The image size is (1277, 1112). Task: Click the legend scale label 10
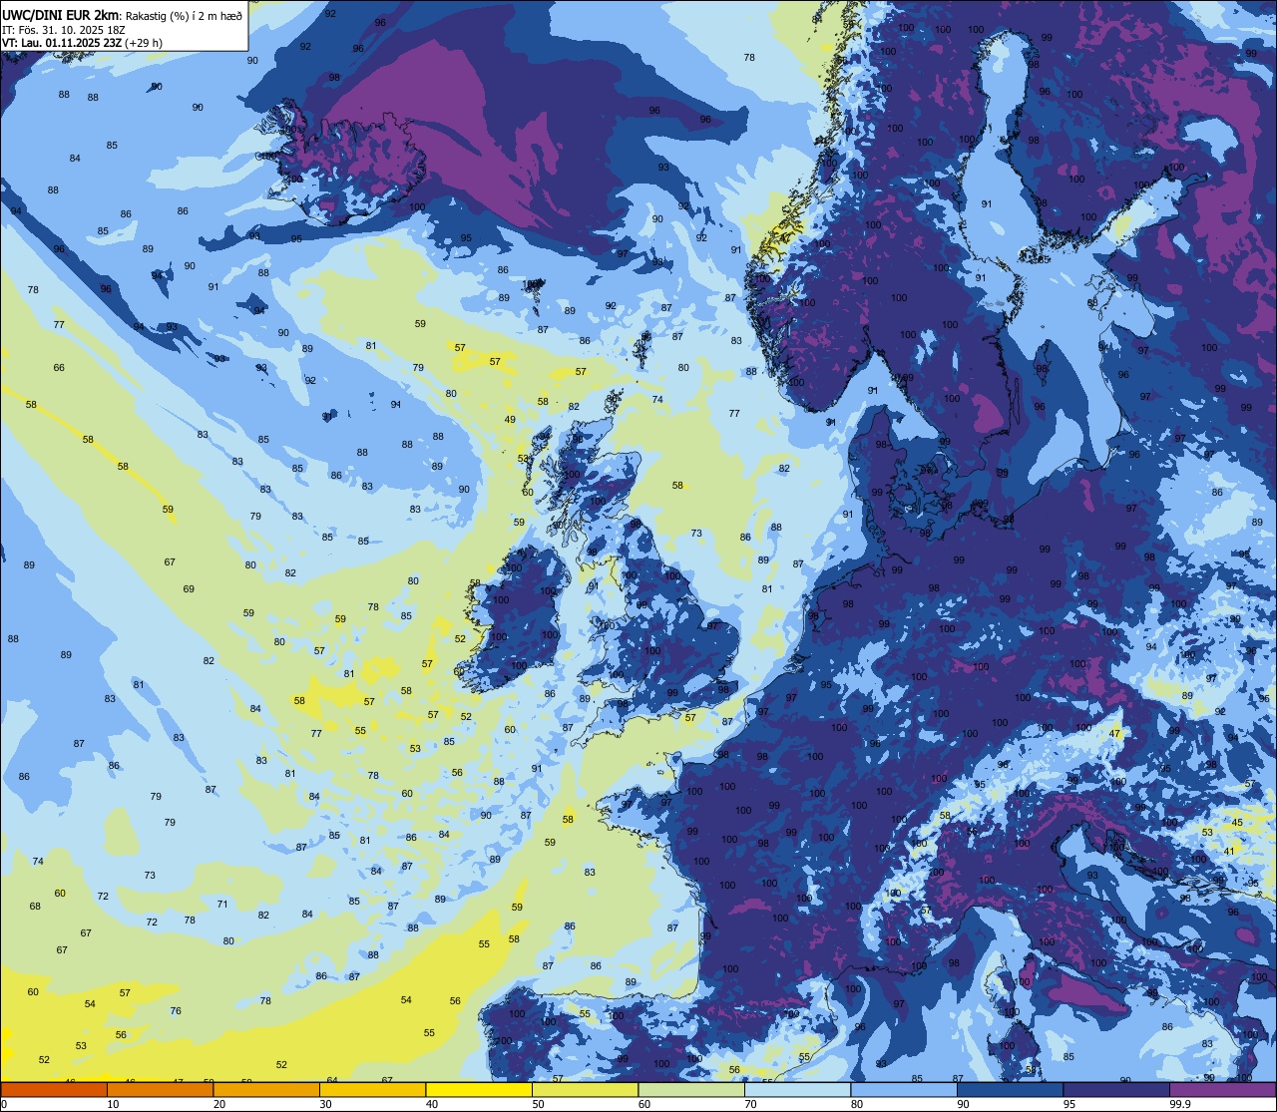(113, 1104)
